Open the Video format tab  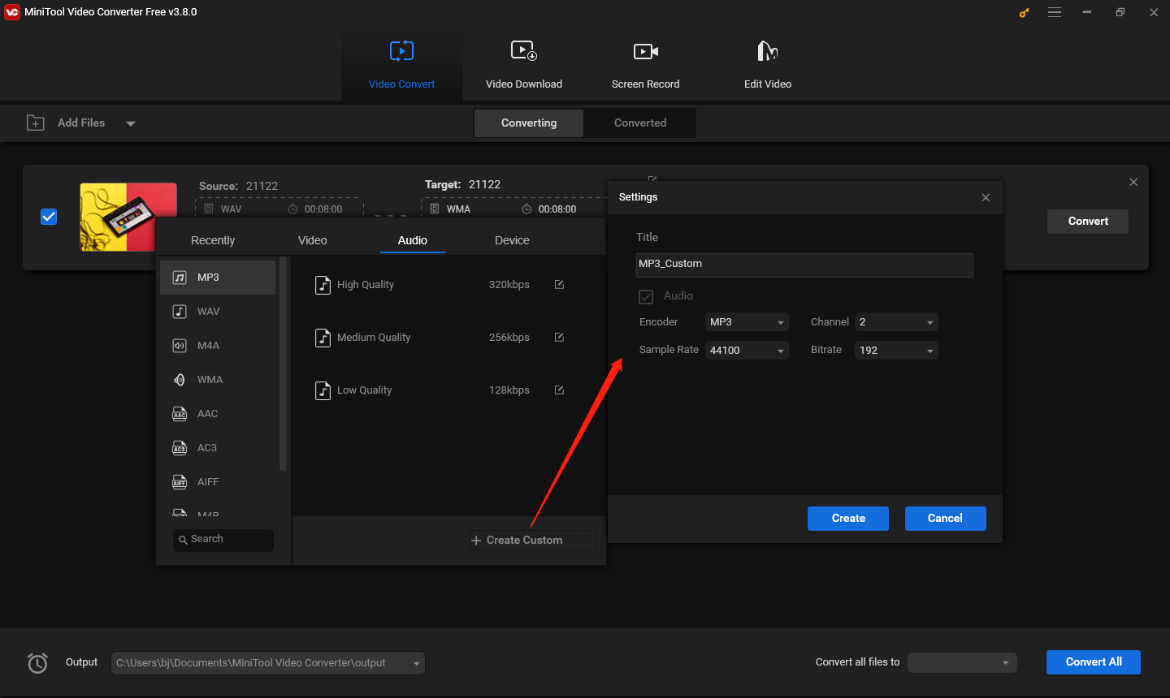point(313,240)
